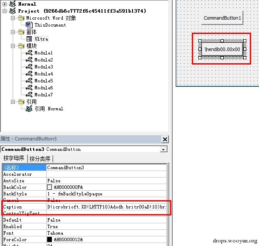
Task: Open the CommandButton3 object dropdown
Action: [x=163, y=149]
